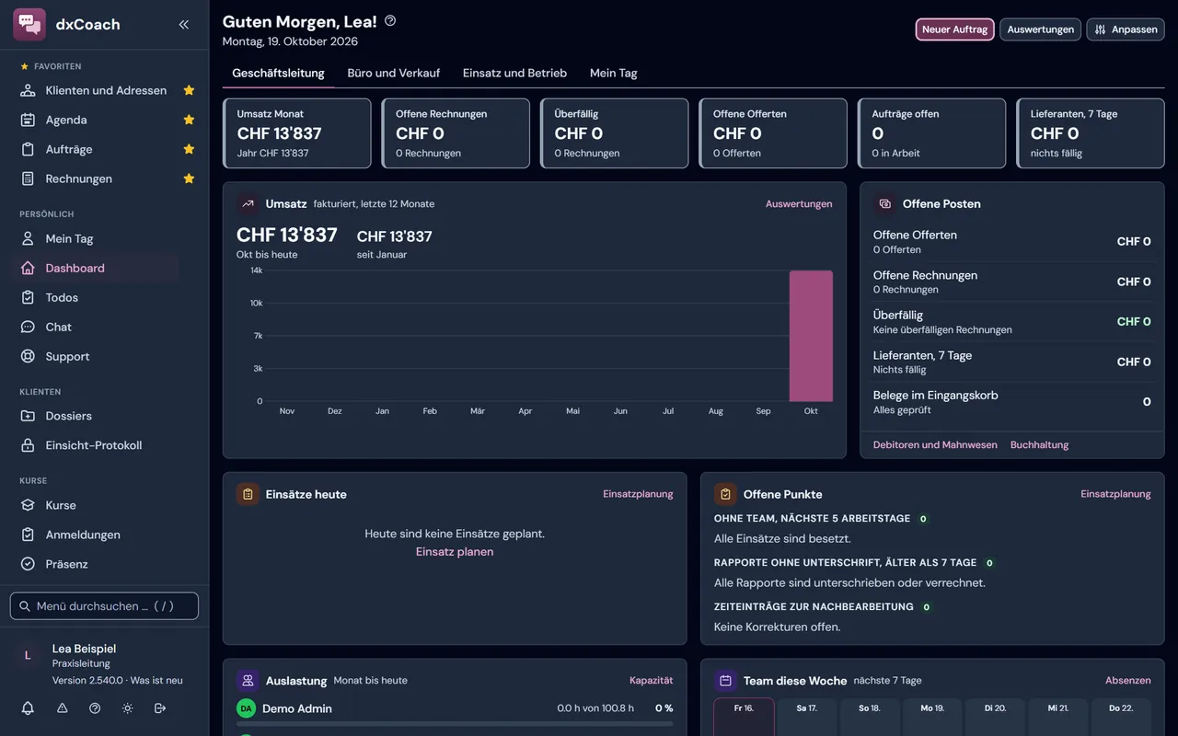Open the Buchhaltung link in Offene Posten
The height and width of the screenshot is (736, 1178).
(1040, 444)
